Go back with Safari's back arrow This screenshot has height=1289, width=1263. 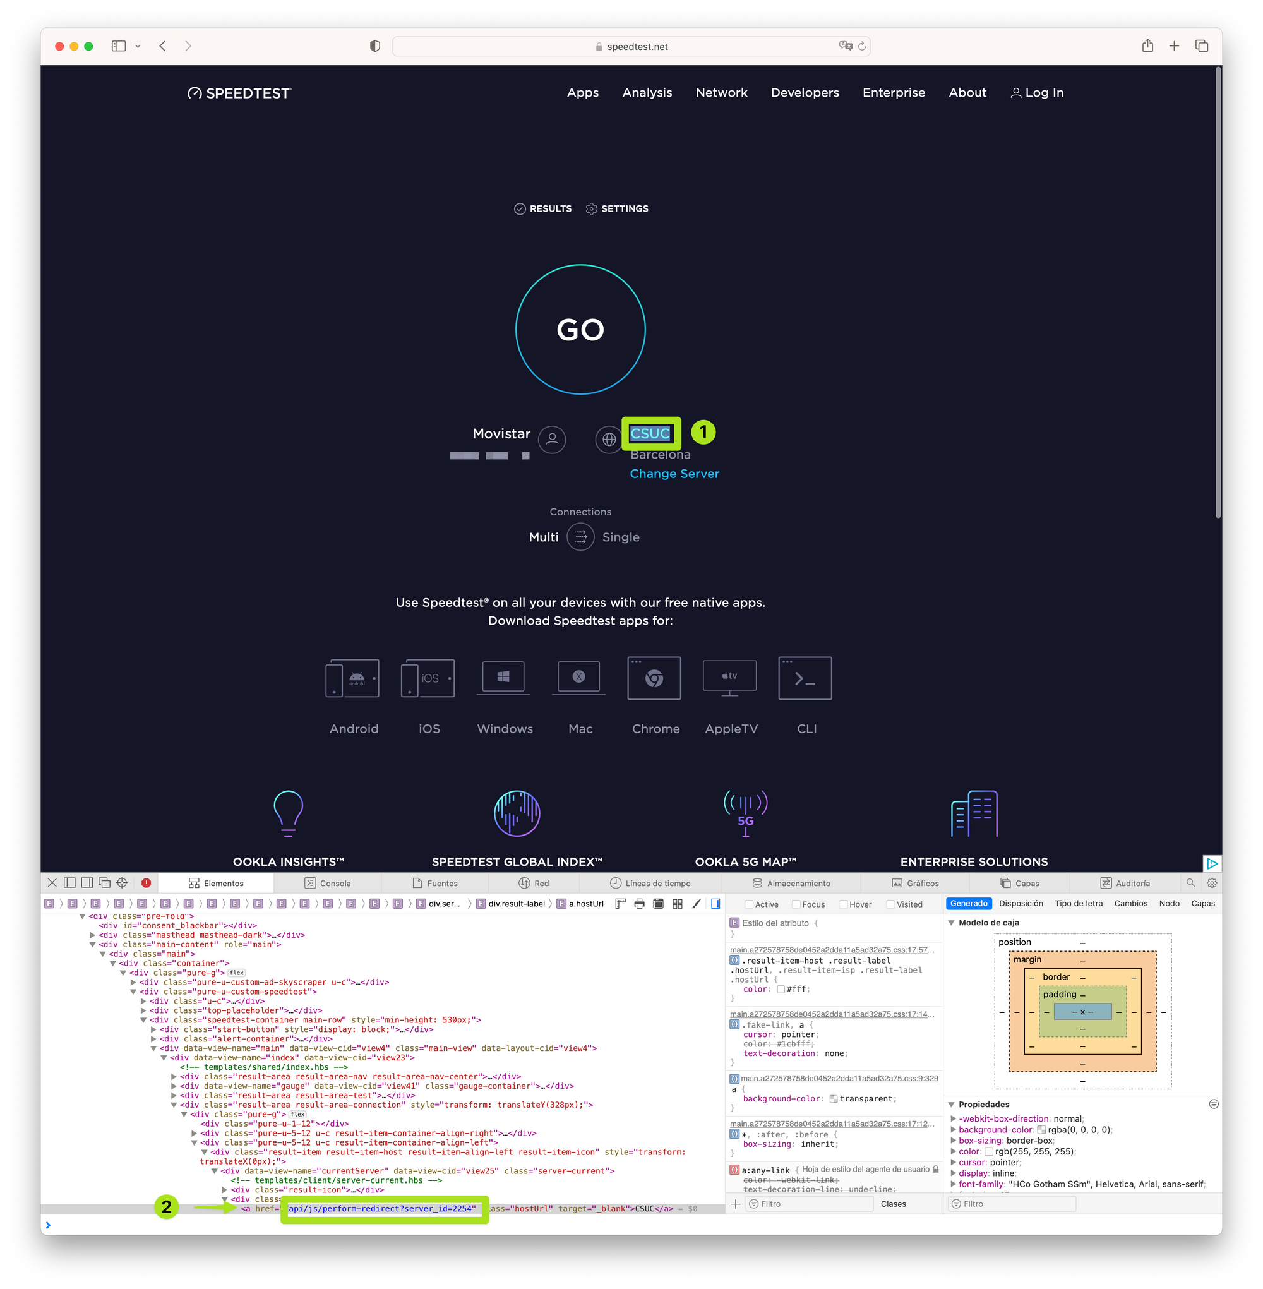click(x=162, y=45)
